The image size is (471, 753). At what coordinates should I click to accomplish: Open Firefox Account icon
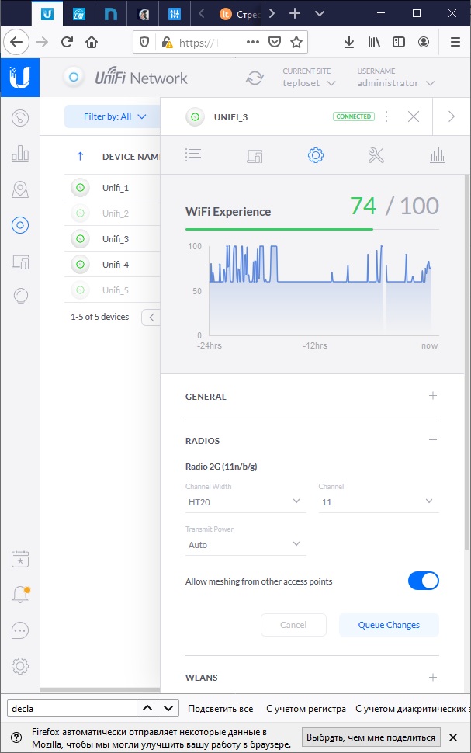424,42
